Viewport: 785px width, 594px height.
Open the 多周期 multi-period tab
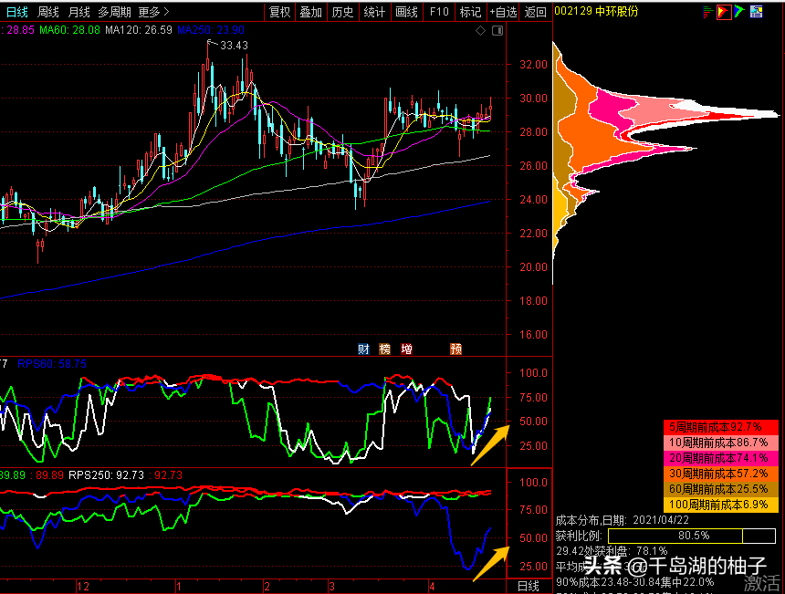pyautogui.click(x=114, y=12)
